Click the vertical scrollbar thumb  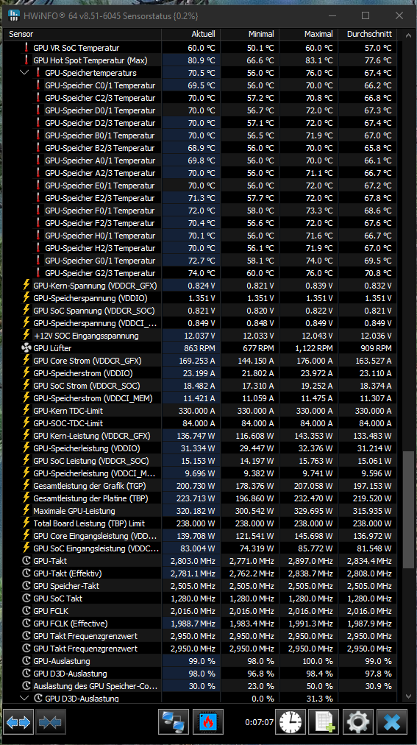408,509
